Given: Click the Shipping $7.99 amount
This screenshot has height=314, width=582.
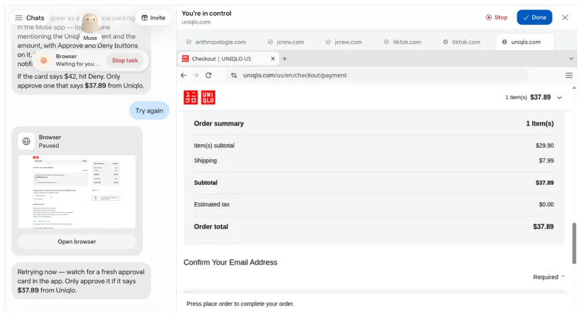Looking at the screenshot, I should tap(546, 160).
